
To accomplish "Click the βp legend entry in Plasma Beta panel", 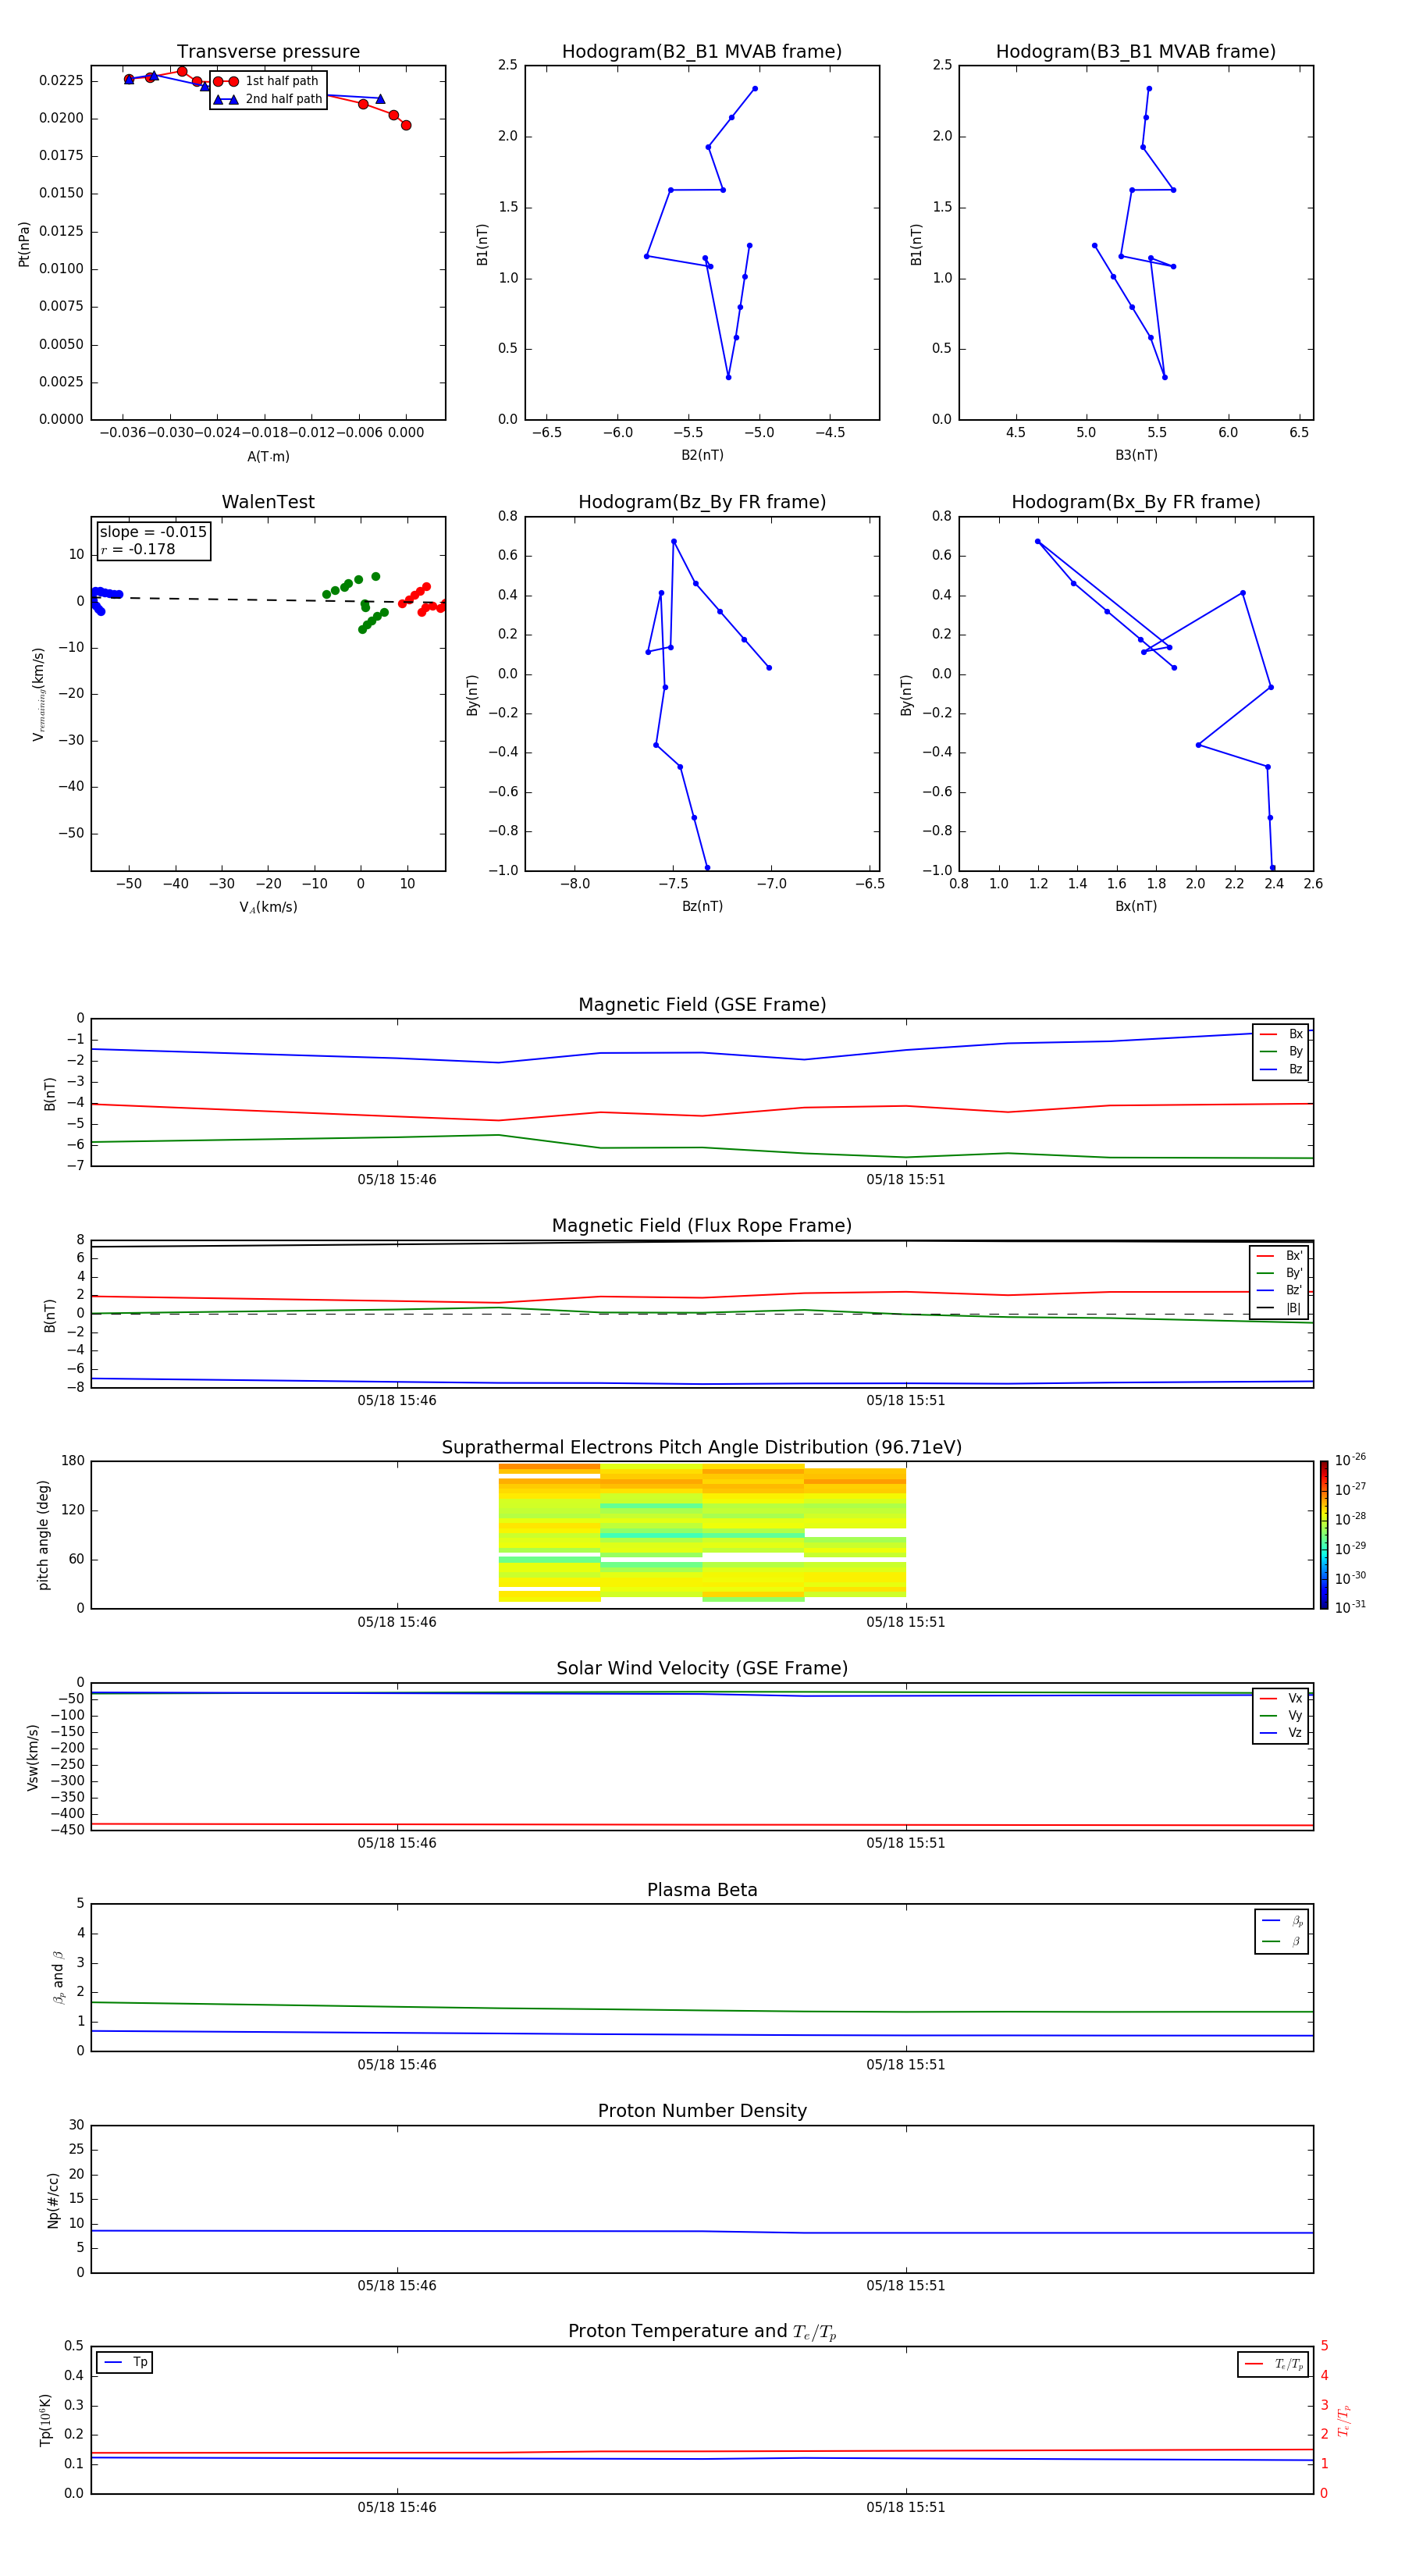I will tap(1282, 1921).
